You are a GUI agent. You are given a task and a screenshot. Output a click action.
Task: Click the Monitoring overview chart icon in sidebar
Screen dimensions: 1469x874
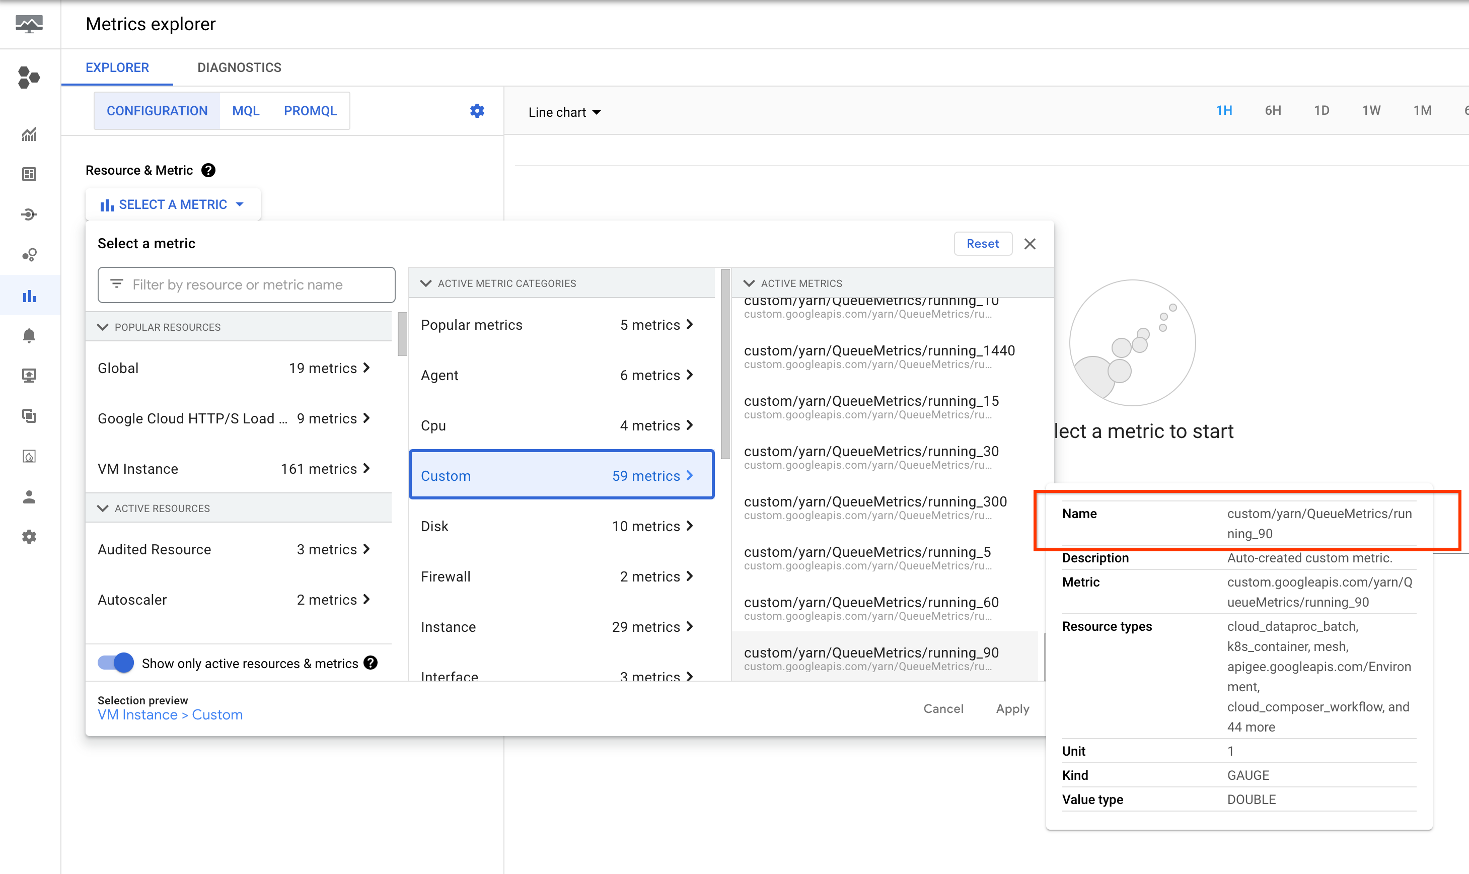29,134
